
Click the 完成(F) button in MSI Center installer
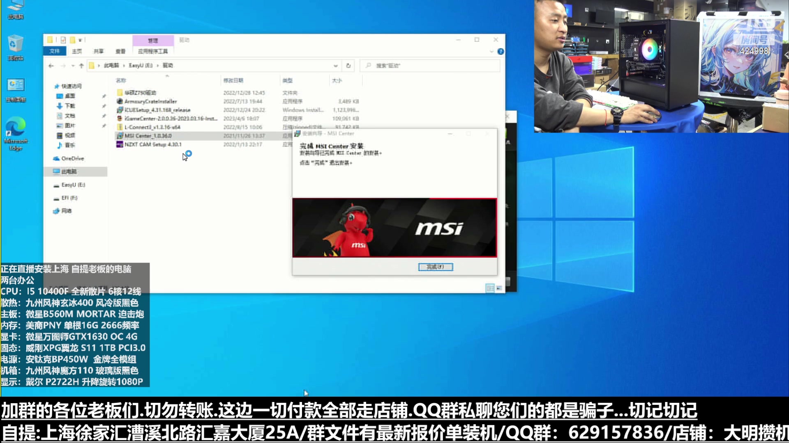[x=436, y=267]
